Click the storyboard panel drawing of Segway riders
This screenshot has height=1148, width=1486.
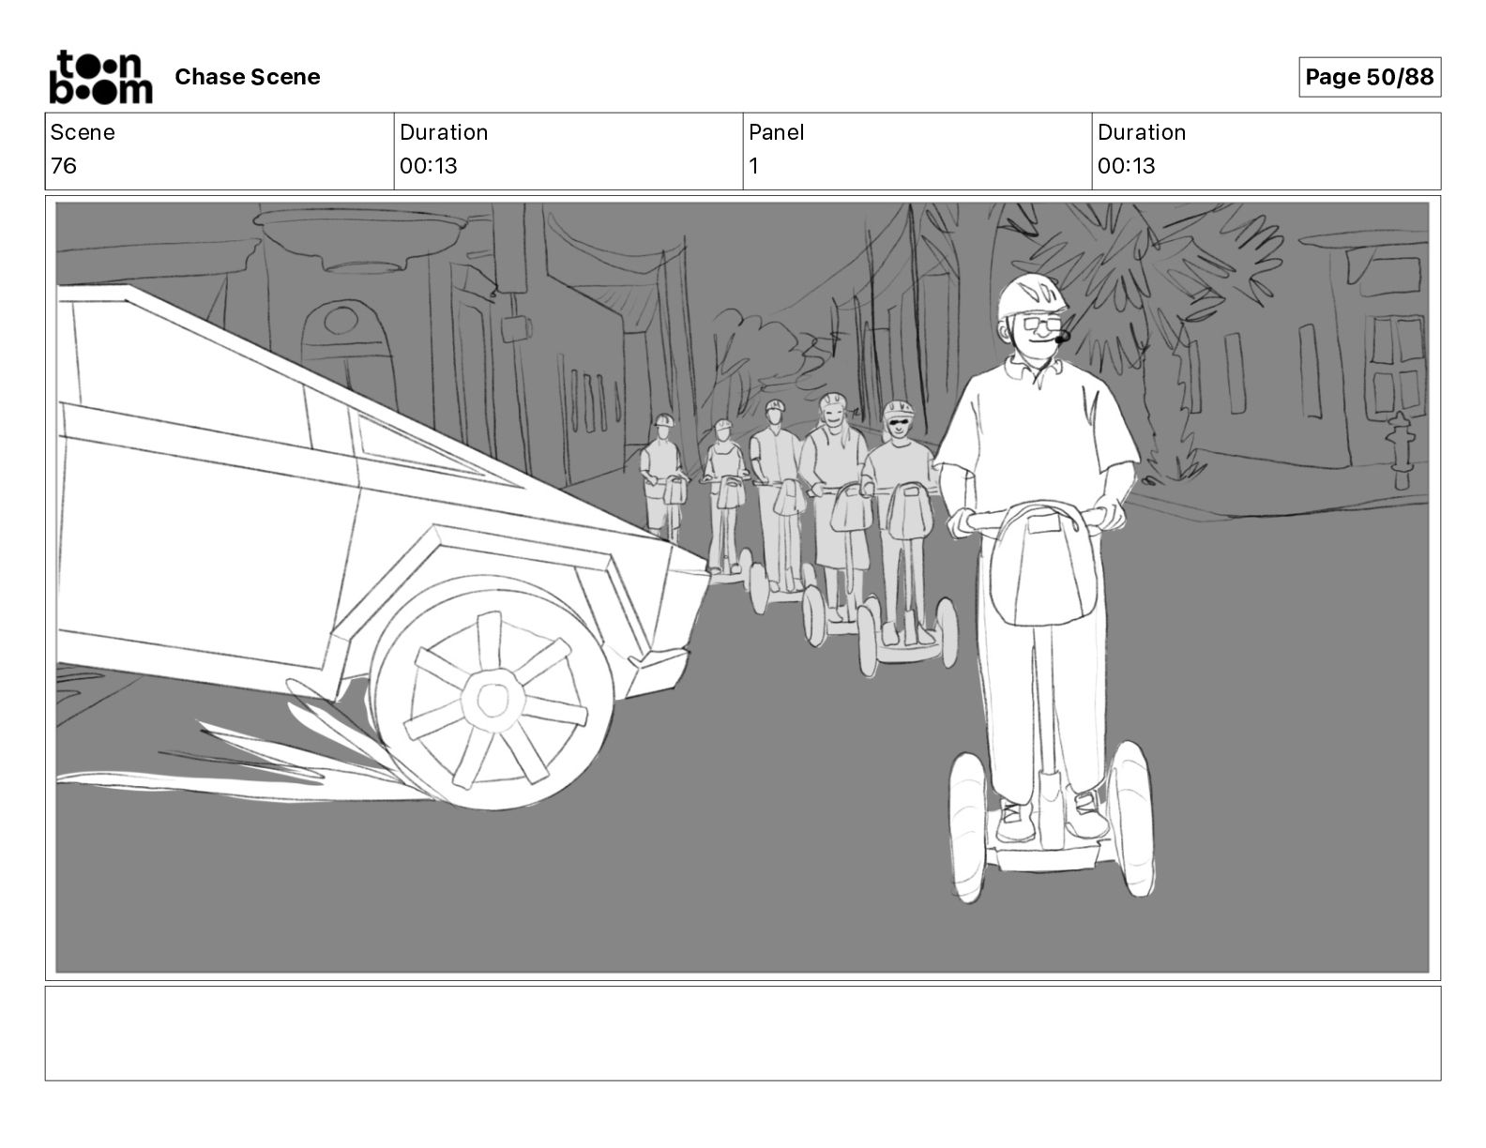[x=742, y=587]
